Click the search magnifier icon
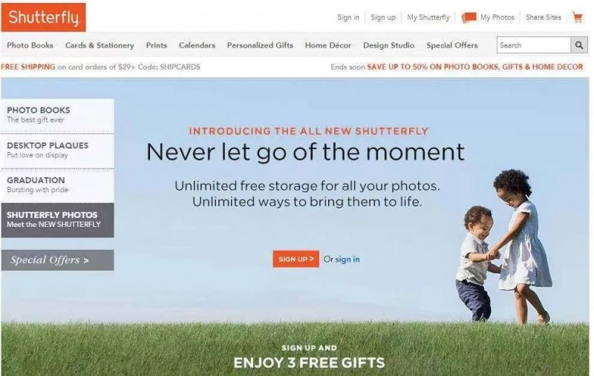 [x=579, y=45]
